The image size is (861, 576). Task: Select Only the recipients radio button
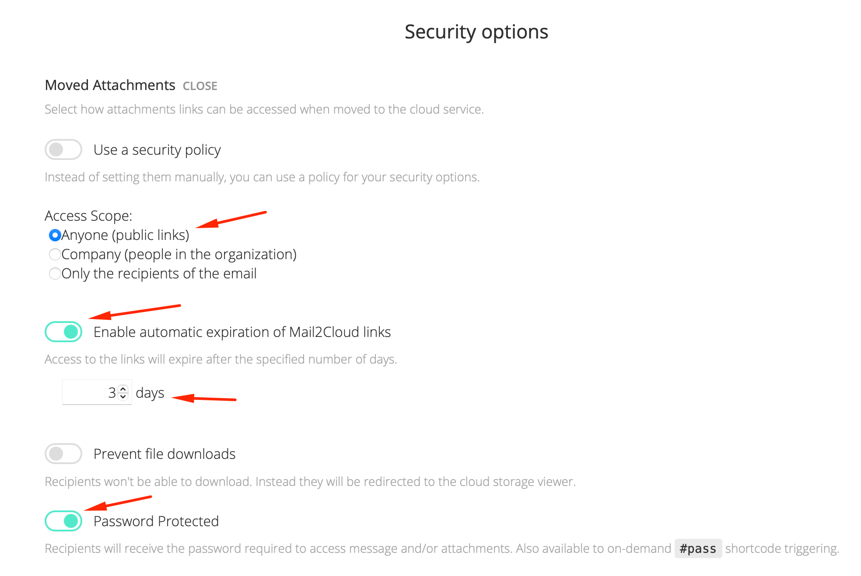[55, 274]
